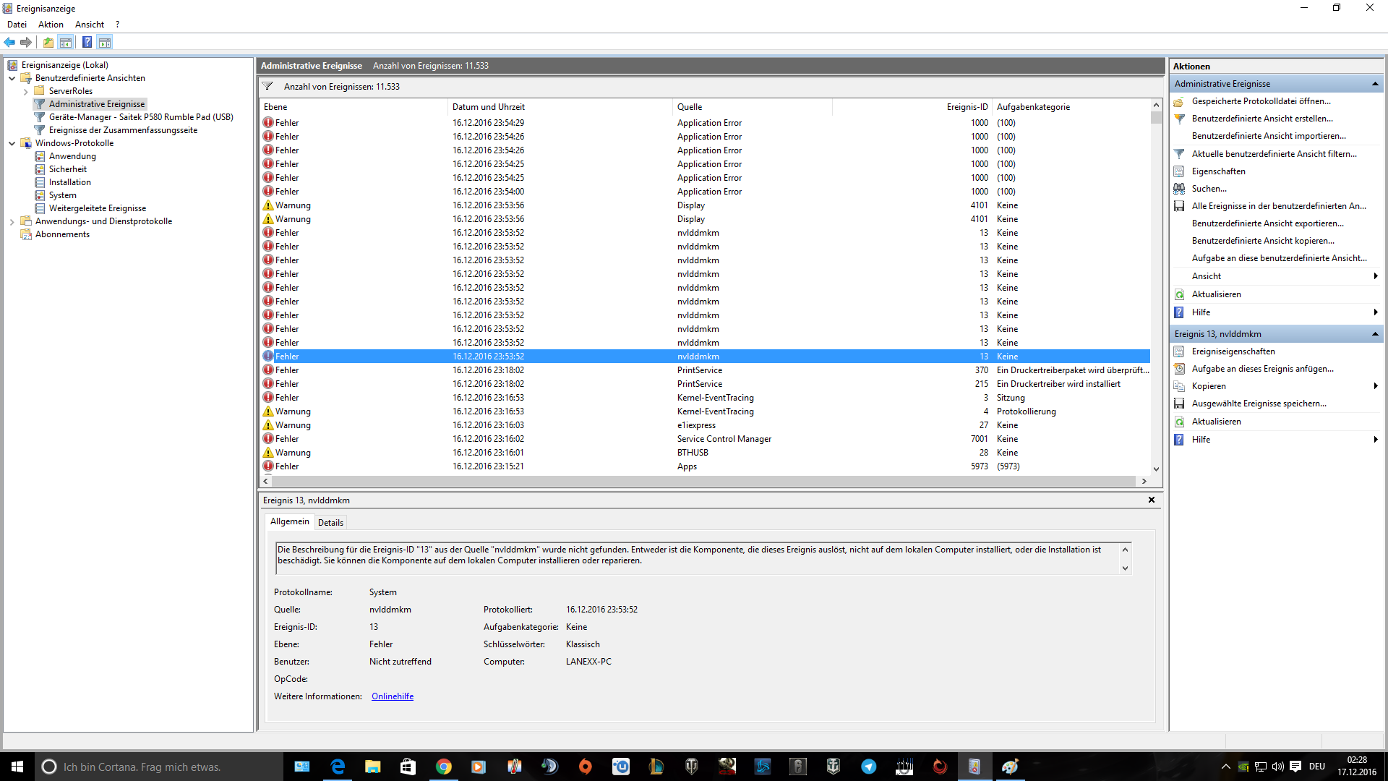Collapse the Windows-Protokolle tree node
The image size is (1388, 781).
tap(12, 143)
